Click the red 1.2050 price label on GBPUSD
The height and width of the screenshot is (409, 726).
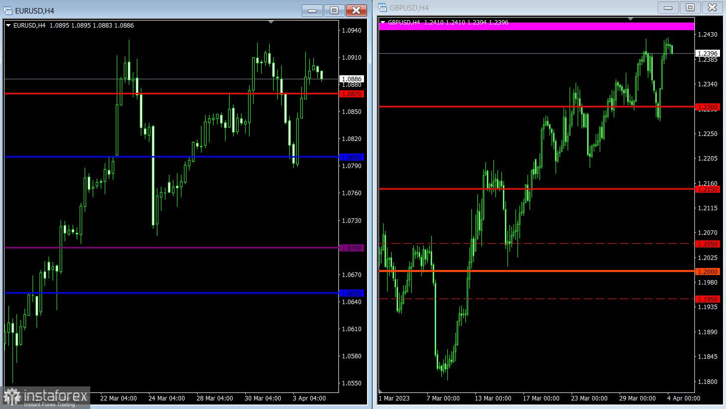click(707, 244)
